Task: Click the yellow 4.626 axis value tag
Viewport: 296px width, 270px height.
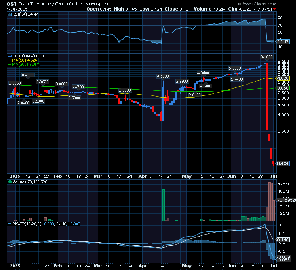Action: pos(283,78)
